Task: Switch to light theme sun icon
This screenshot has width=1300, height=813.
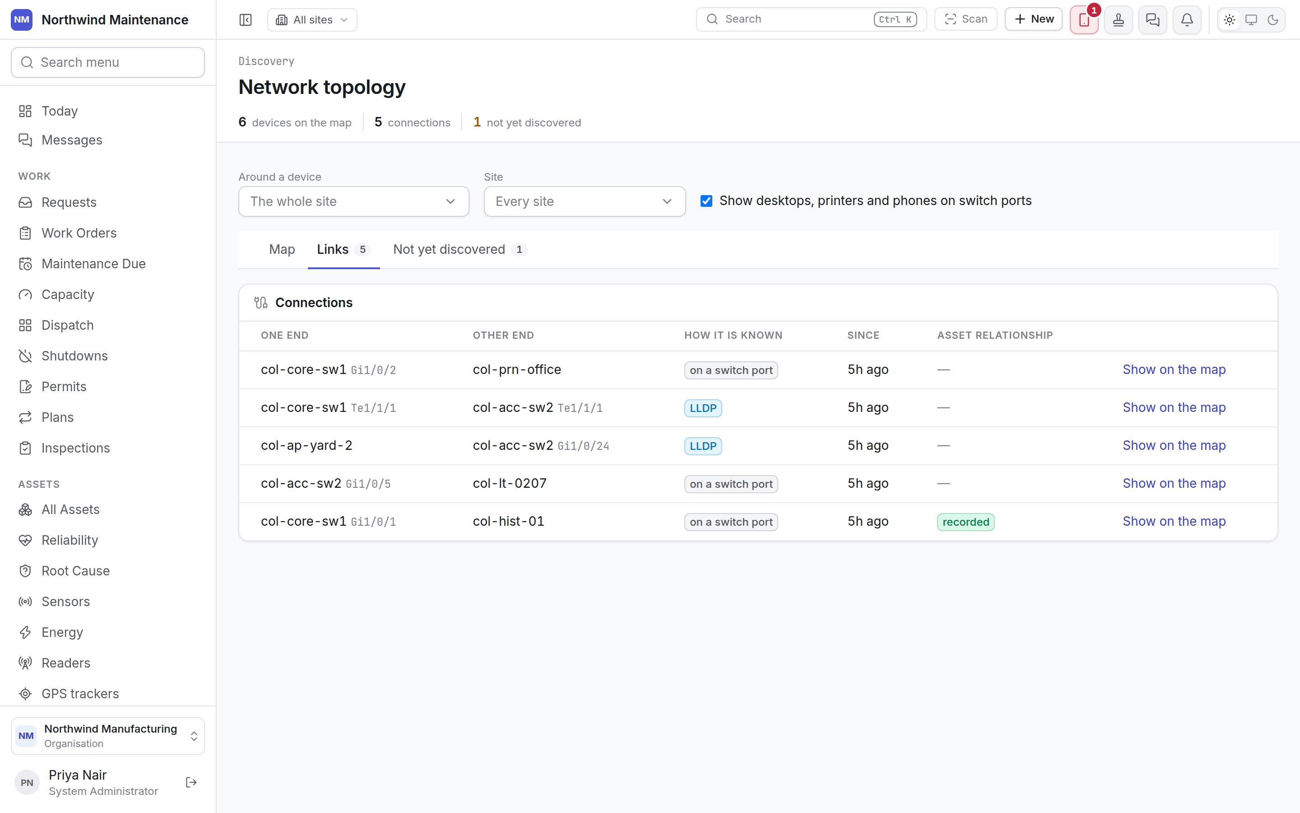Action: 1230,20
